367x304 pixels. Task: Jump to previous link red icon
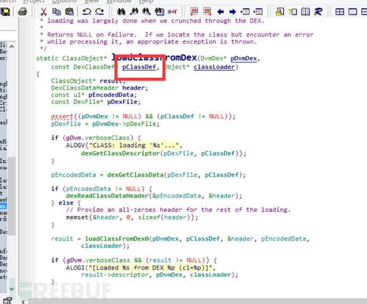pyautogui.click(x=194, y=12)
